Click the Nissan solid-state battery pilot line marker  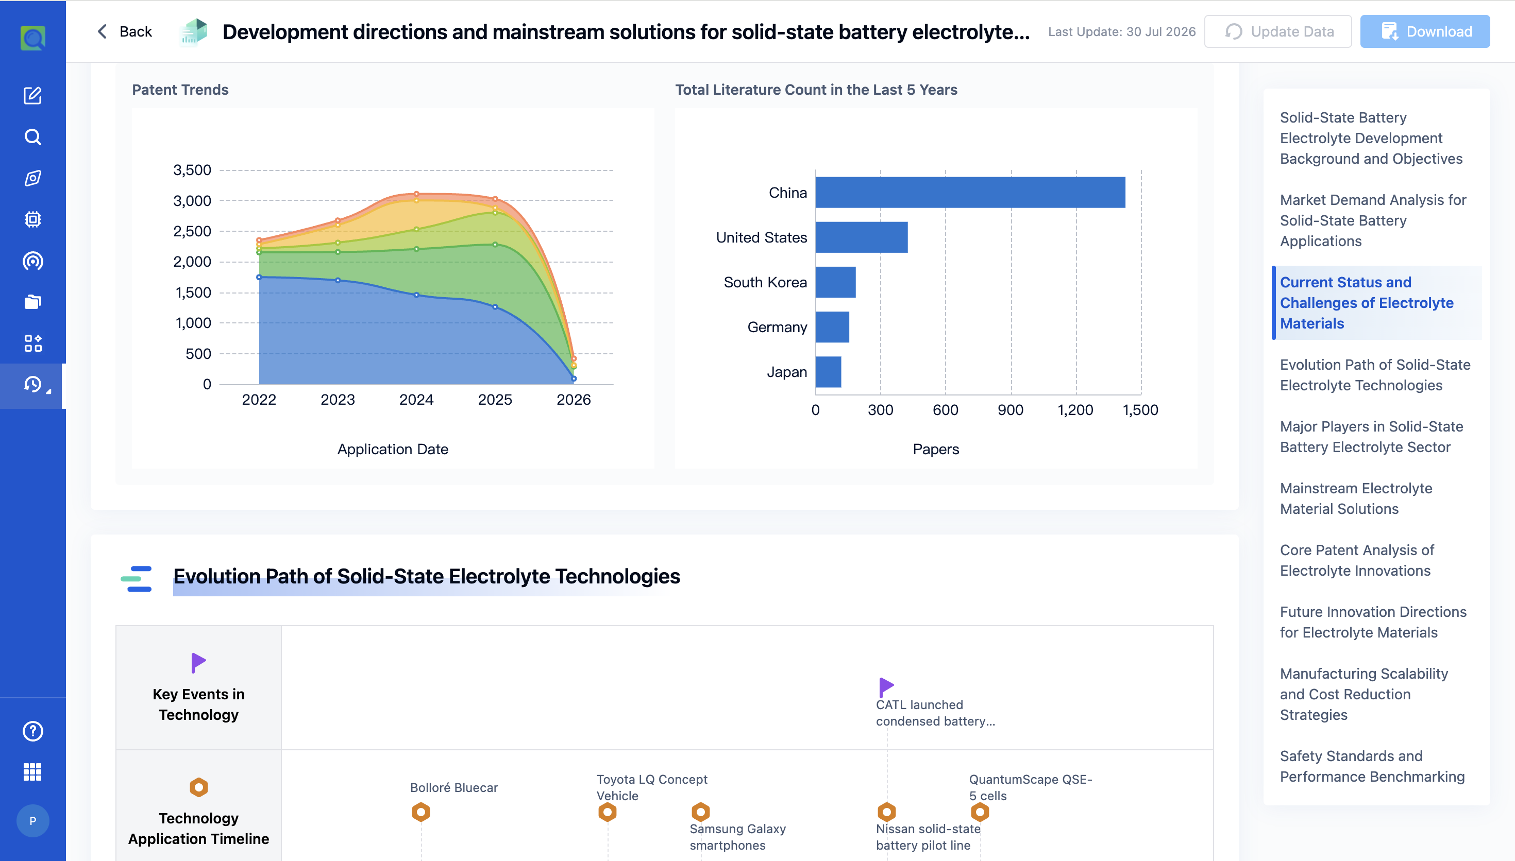coord(886,812)
